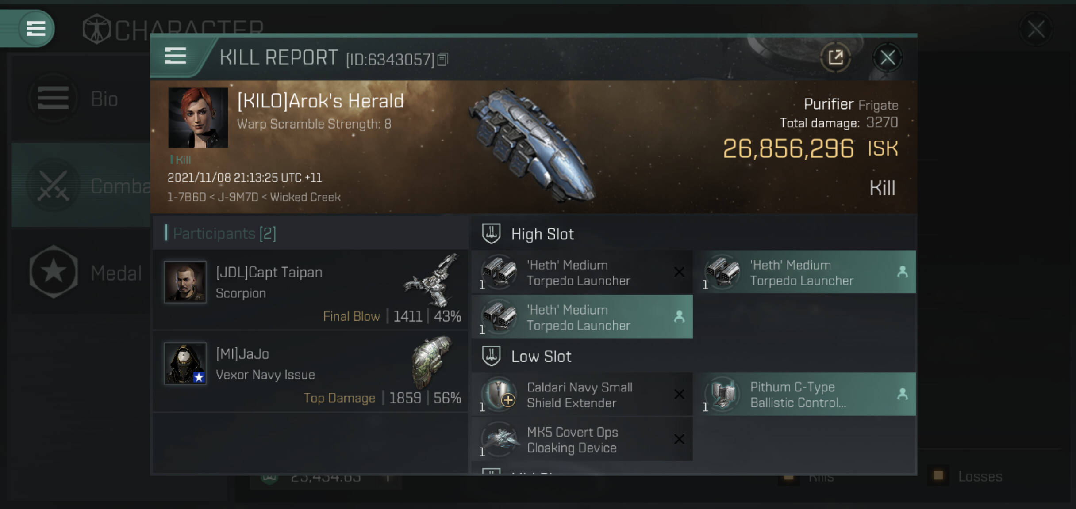Open the kill report hamburger menu

coord(175,56)
